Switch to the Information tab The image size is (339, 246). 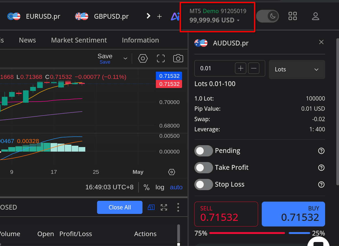pos(140,40)
